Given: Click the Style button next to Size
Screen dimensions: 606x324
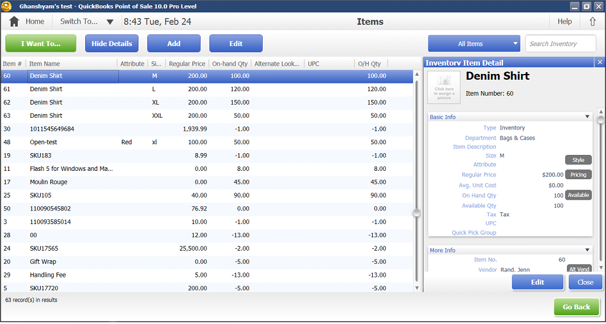Looking at the screenshot, I should [578, 160].
